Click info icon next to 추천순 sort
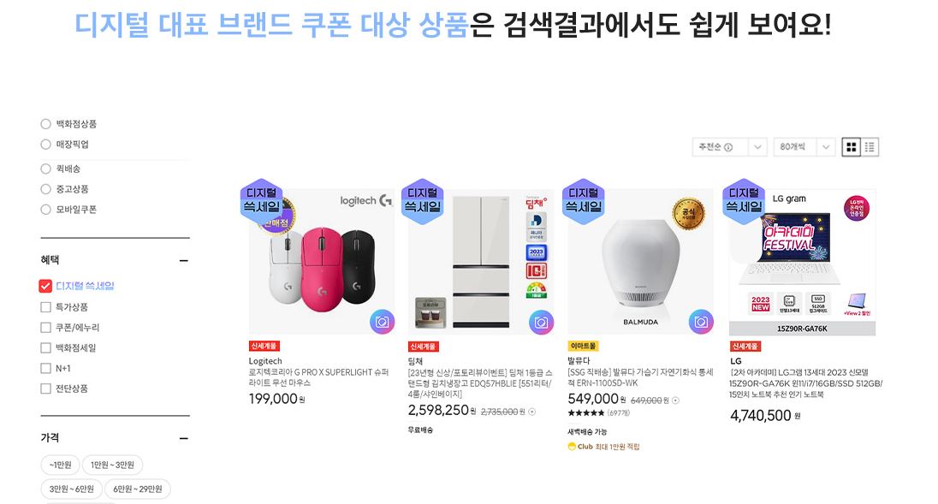Screen dimensions: 938x504 (728, 147)
